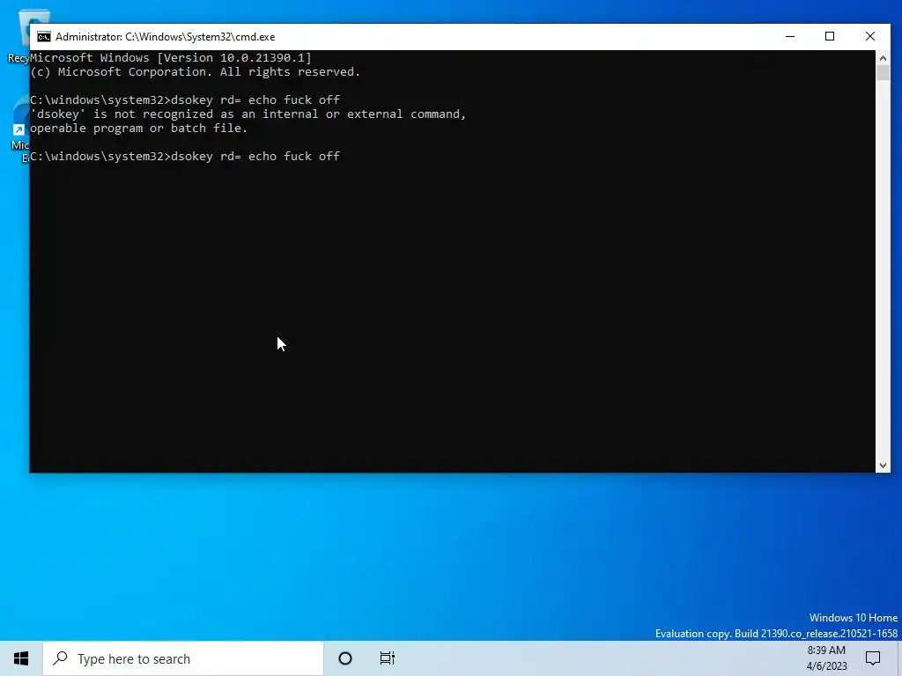Click the scrollbar down arrow in cmd

pyautogui.click(x=883, y=466)
